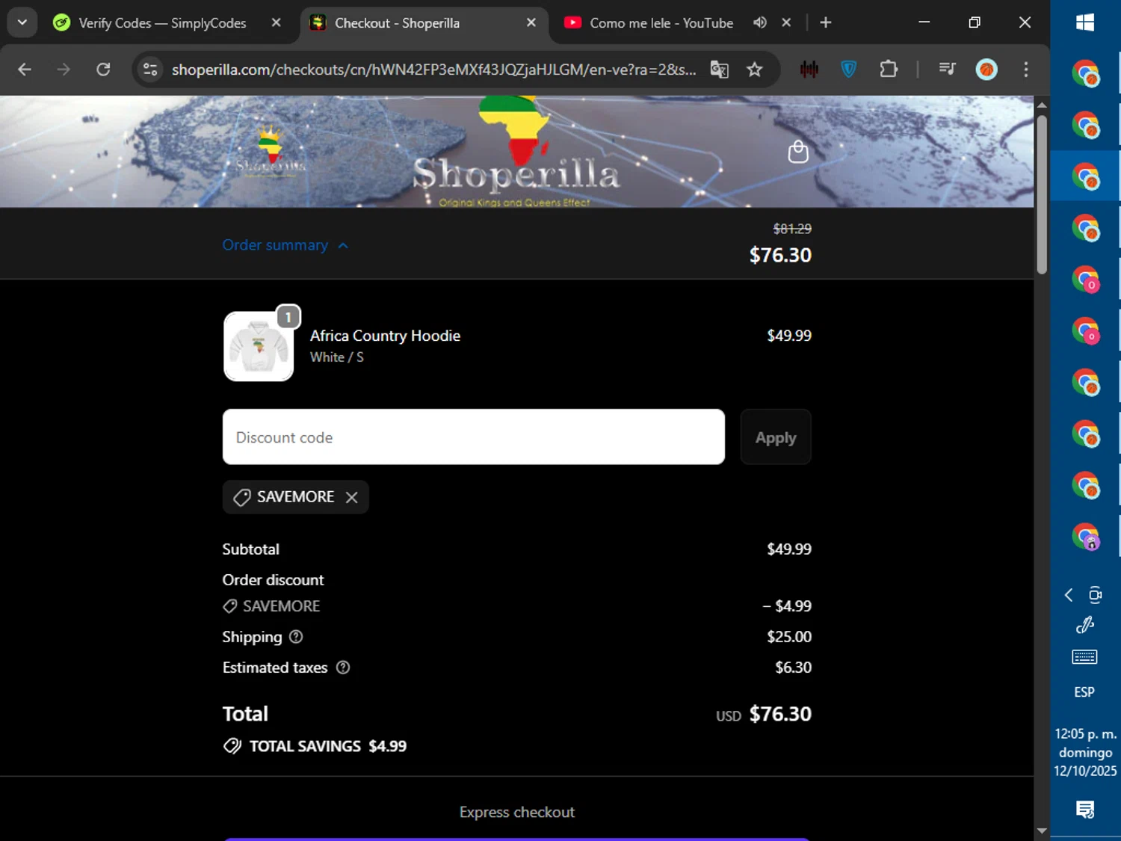Click the Discount code input field
The width and height of the screenshot is (1121, 841).
[474, 437]
